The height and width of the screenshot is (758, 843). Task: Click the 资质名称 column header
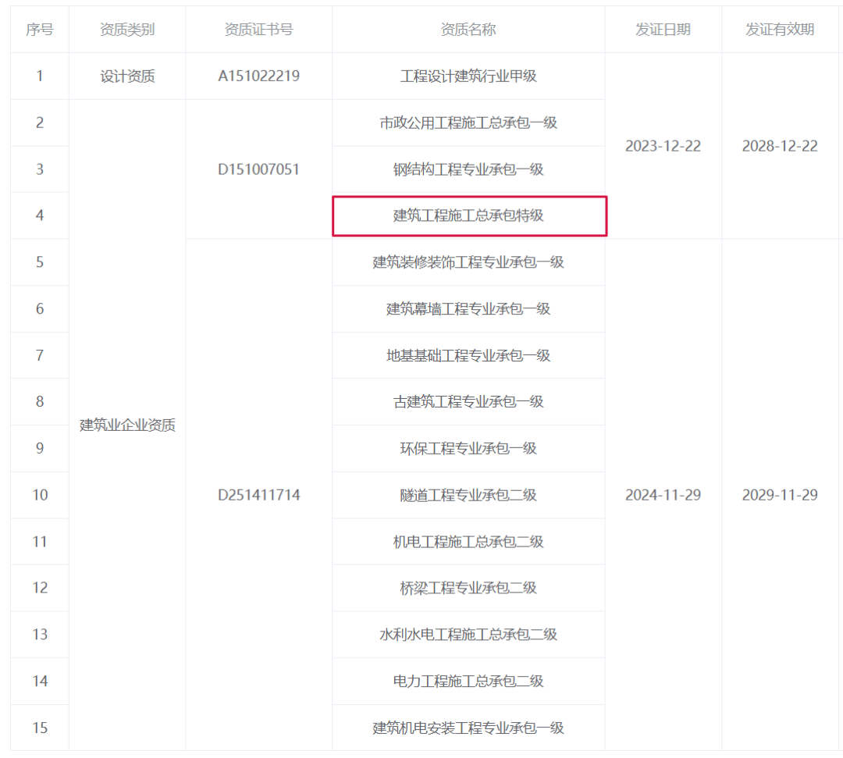click(x=468, y=30)
